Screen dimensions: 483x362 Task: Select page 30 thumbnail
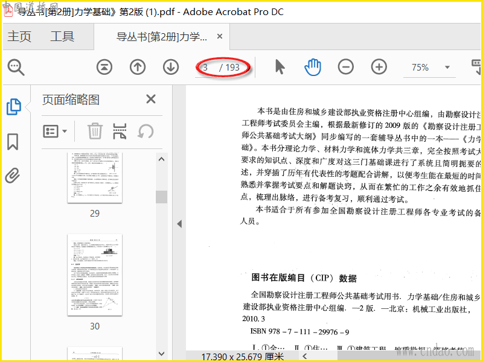point(95,275)
